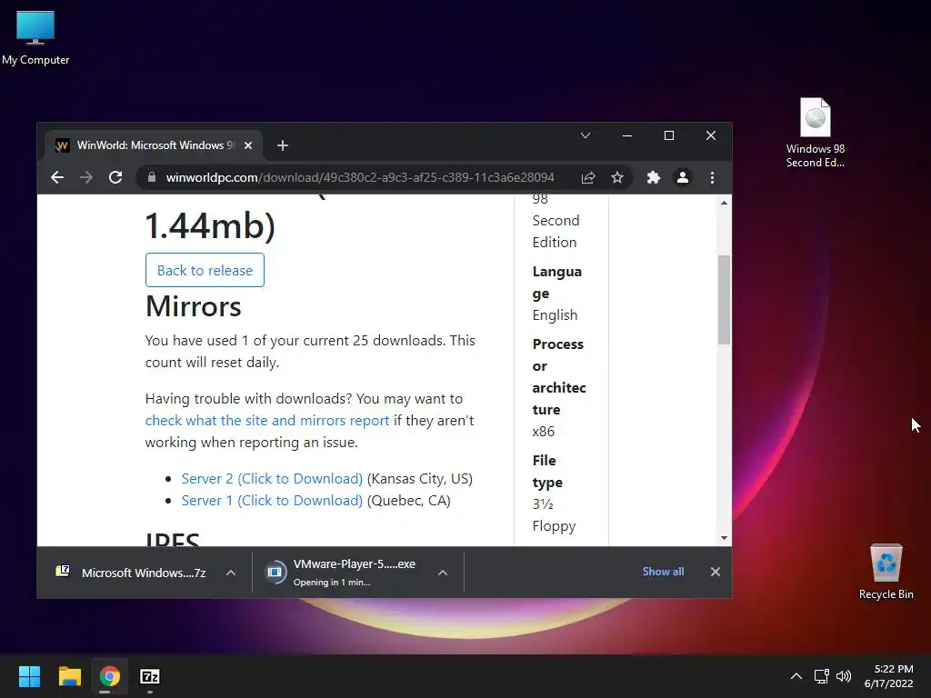Click the Back to release button
The width and height of the screenshot is (931, 698).
(205, 270)
